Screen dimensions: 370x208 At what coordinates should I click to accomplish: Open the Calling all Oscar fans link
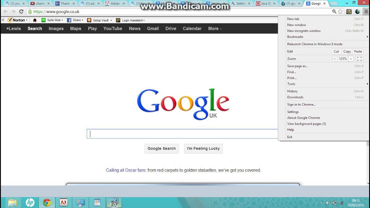(x=126, y=170)
